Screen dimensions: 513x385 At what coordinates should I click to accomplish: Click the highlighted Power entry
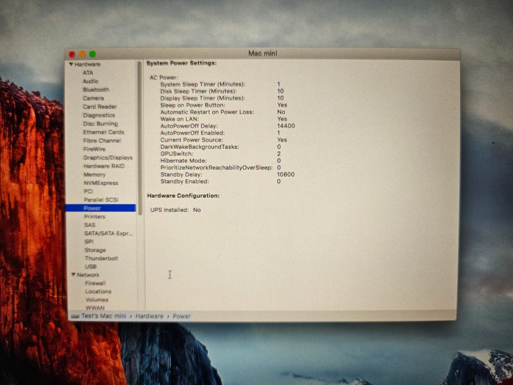point(101,208)
